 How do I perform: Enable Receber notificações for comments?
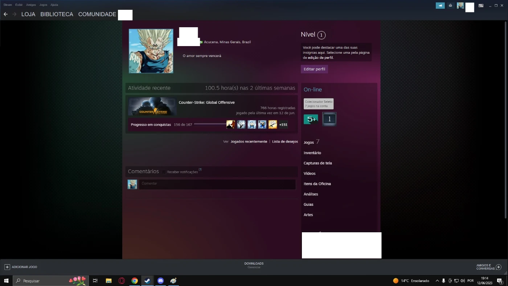coord(164,172)
